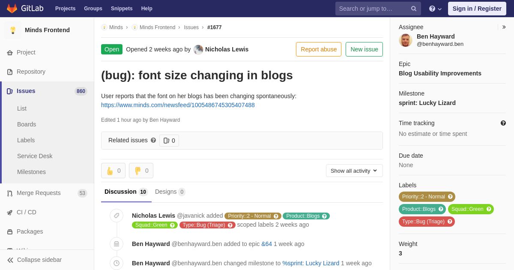Click the Related issues help icon

point(153,140)
